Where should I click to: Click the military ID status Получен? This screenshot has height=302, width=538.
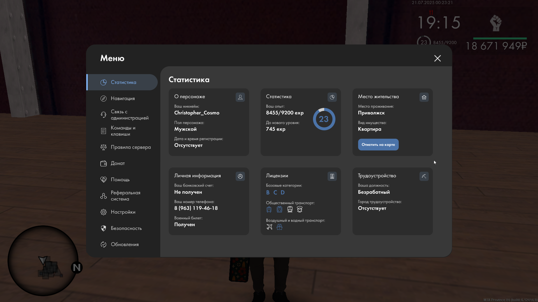[184, 225]
